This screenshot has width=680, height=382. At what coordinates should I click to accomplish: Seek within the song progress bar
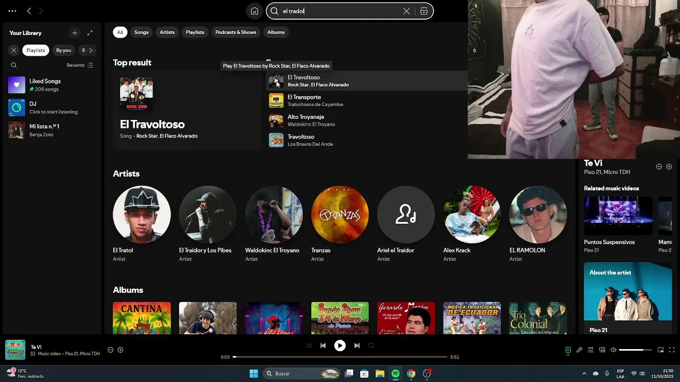point(340,357)
